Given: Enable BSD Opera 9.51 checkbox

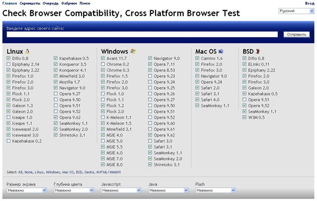Looking at the screenshot, I should pos(244,100).
